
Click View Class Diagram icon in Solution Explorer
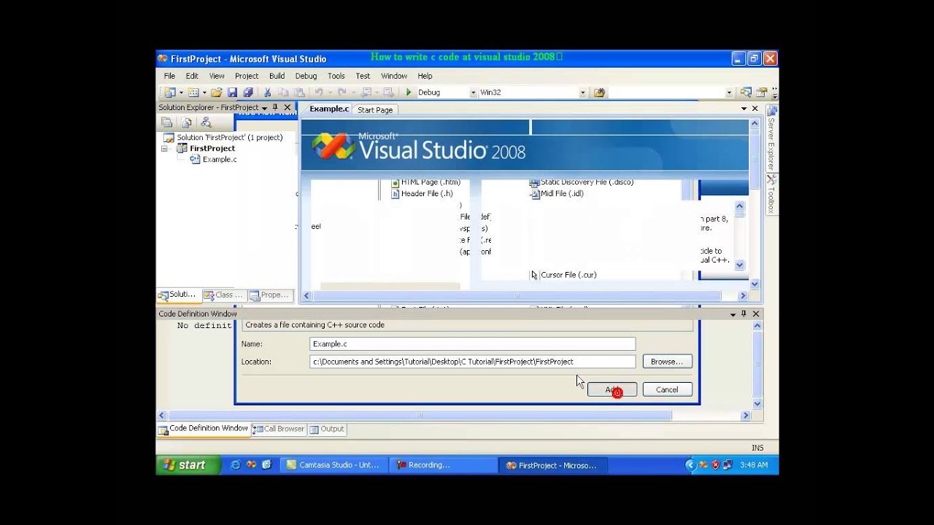[x=206, y=122]
